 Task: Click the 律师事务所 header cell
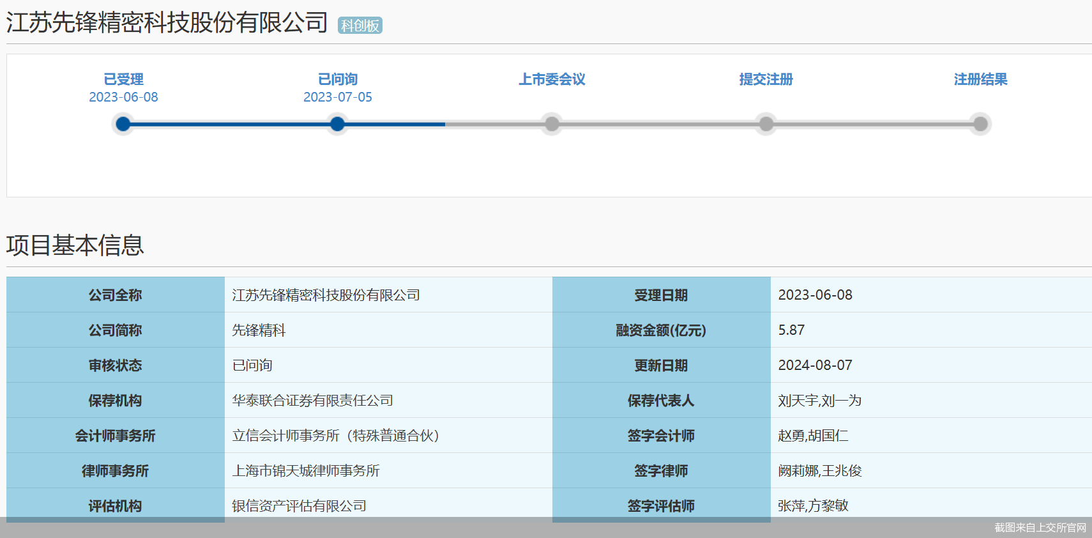116,470
